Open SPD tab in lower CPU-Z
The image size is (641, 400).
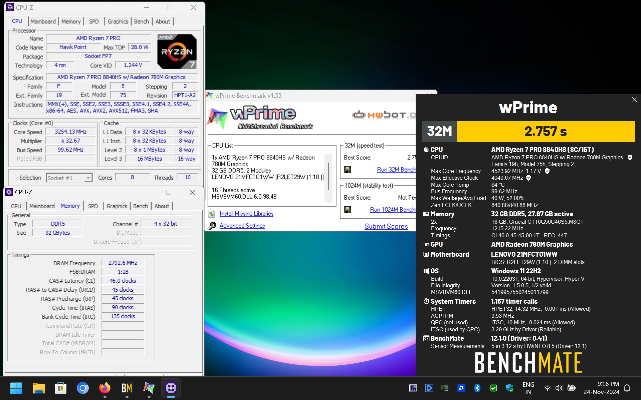point(93,206)
